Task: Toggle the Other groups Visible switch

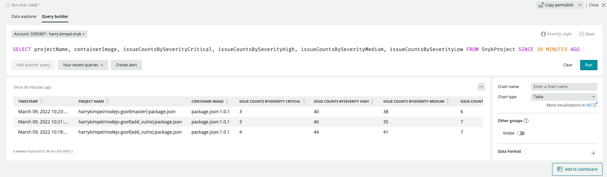Action: 521,133
